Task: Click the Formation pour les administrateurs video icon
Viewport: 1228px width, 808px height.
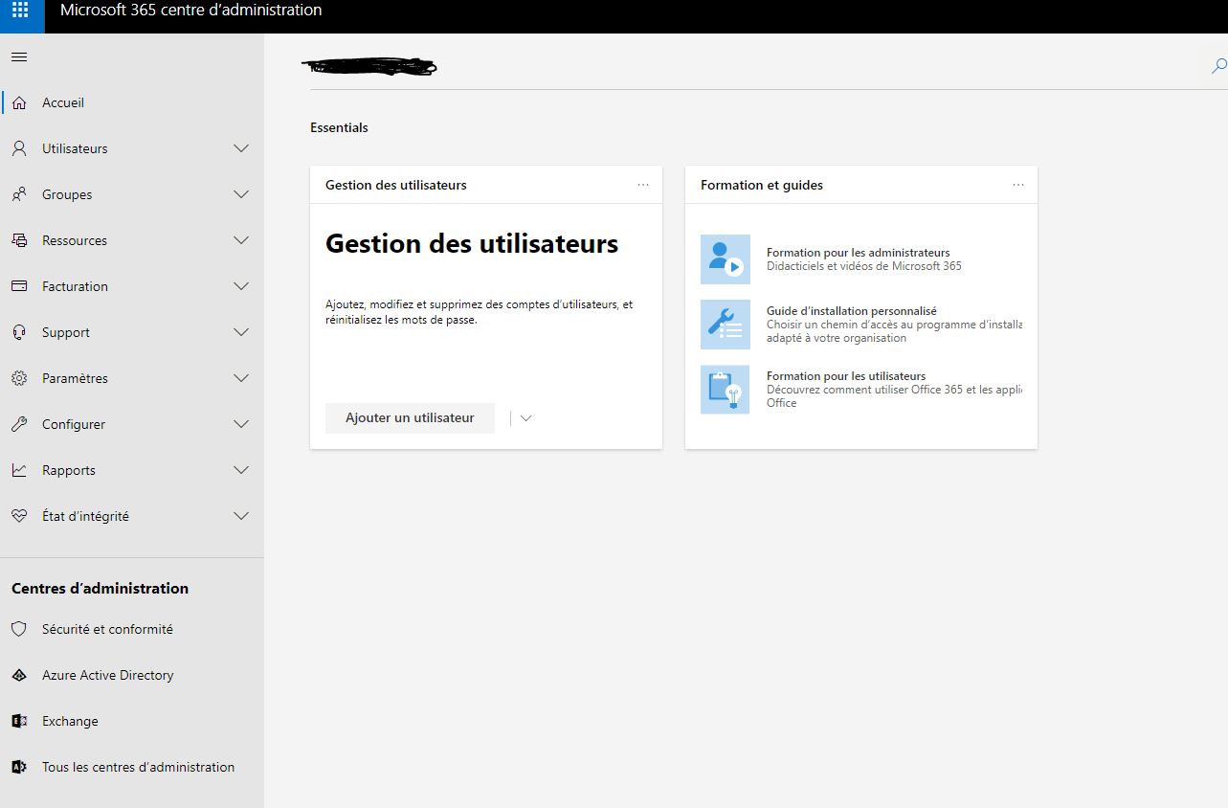Action: pyautogui.click(x=725, y=259)
